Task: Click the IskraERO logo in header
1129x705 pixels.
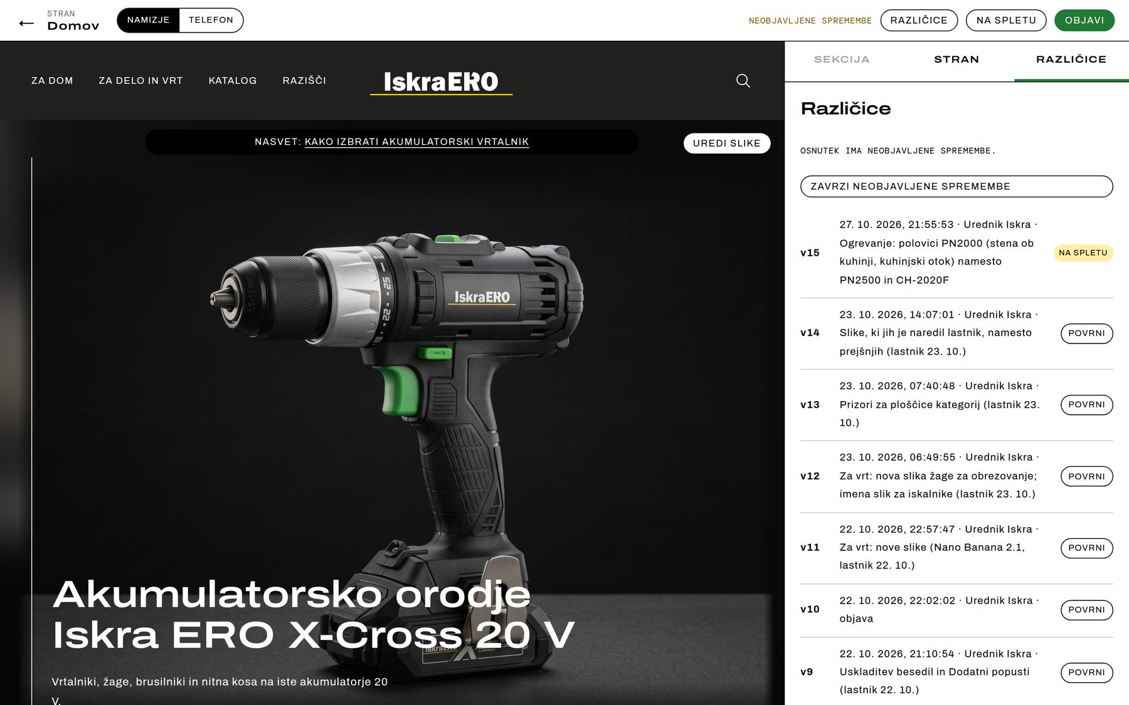Action: [441, 82]
